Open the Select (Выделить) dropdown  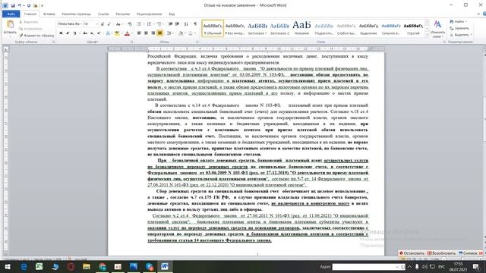460,35
